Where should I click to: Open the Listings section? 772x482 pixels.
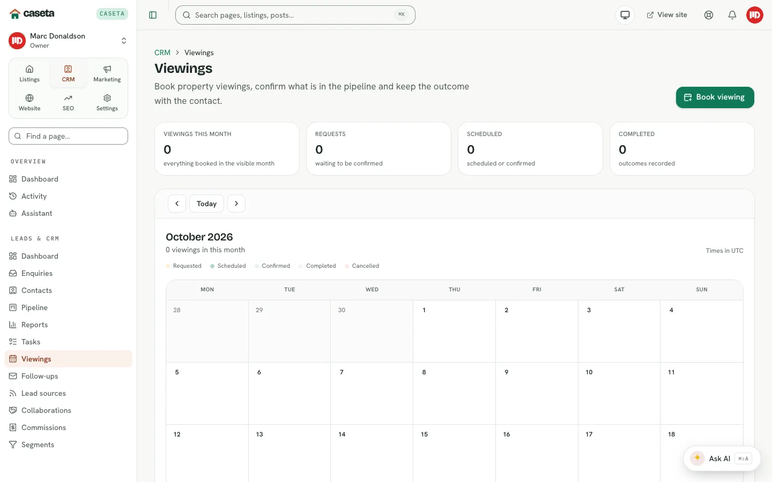[29, 74]
